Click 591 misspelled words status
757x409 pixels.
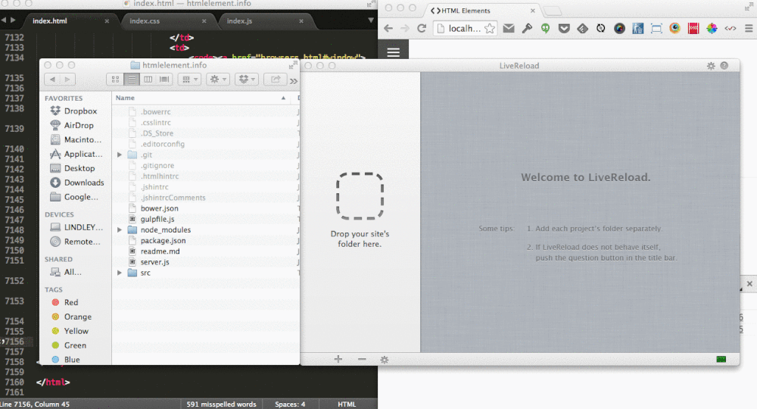[x=221, y=404]
